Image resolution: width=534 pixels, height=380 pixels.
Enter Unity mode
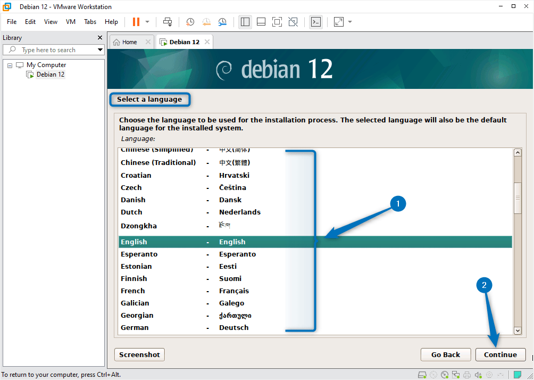click(x=293, y=22)
